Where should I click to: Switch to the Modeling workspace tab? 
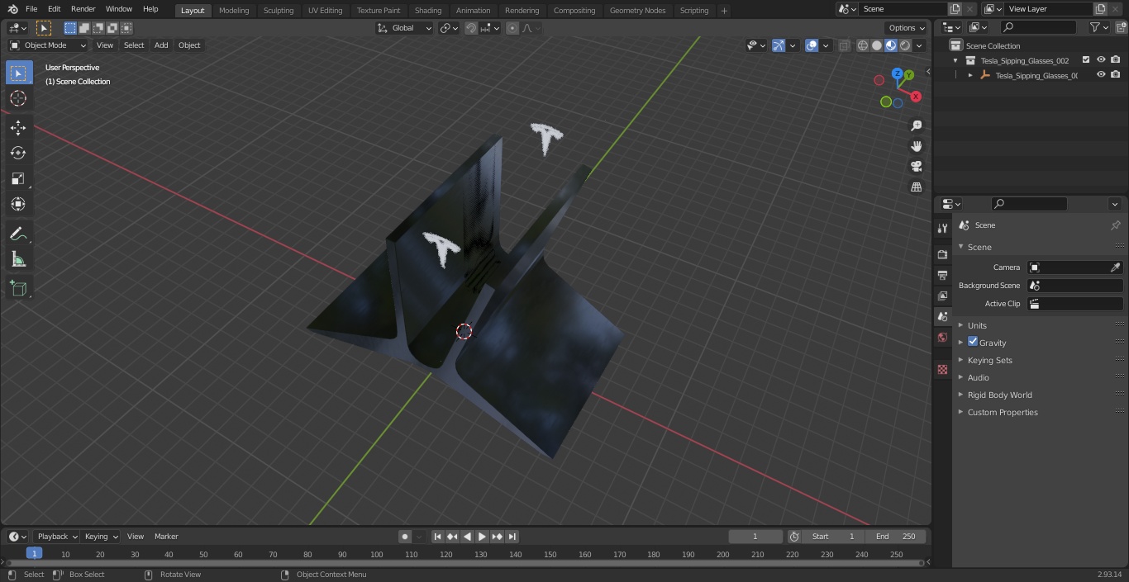click(x=234, y=10)
